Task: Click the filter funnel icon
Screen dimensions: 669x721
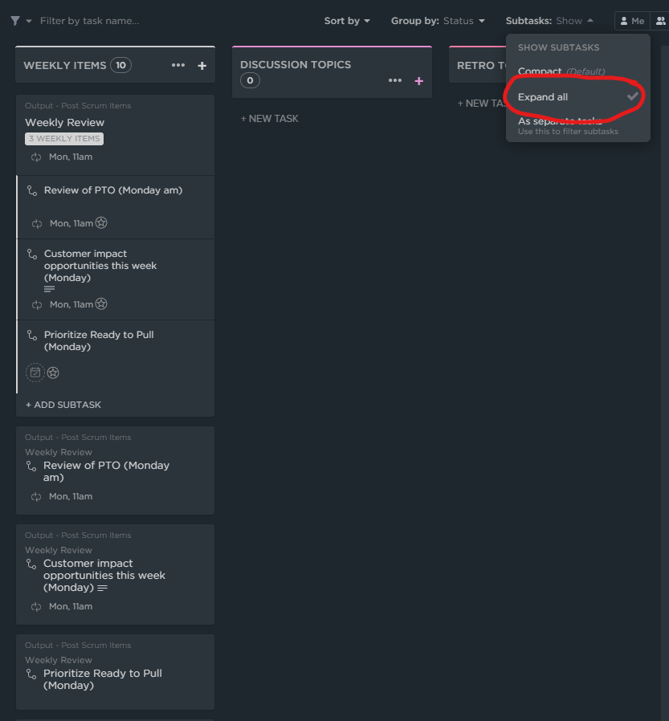Action: [15, 21]
